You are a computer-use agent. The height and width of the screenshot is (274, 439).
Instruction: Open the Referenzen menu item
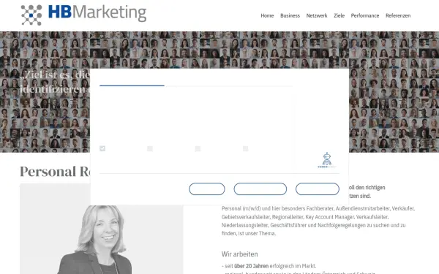(x=398, y=15)
